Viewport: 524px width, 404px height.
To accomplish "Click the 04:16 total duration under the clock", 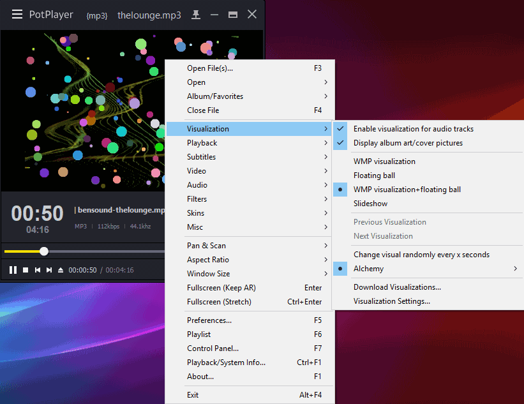I will pos(38,230).
